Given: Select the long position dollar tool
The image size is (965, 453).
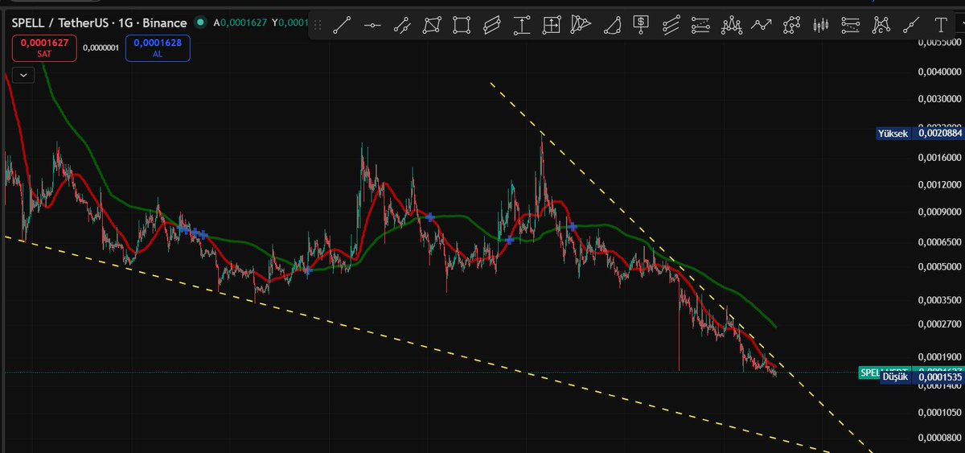Looking at the screenshot, I should pyautogui.click(x=641, y=25).
